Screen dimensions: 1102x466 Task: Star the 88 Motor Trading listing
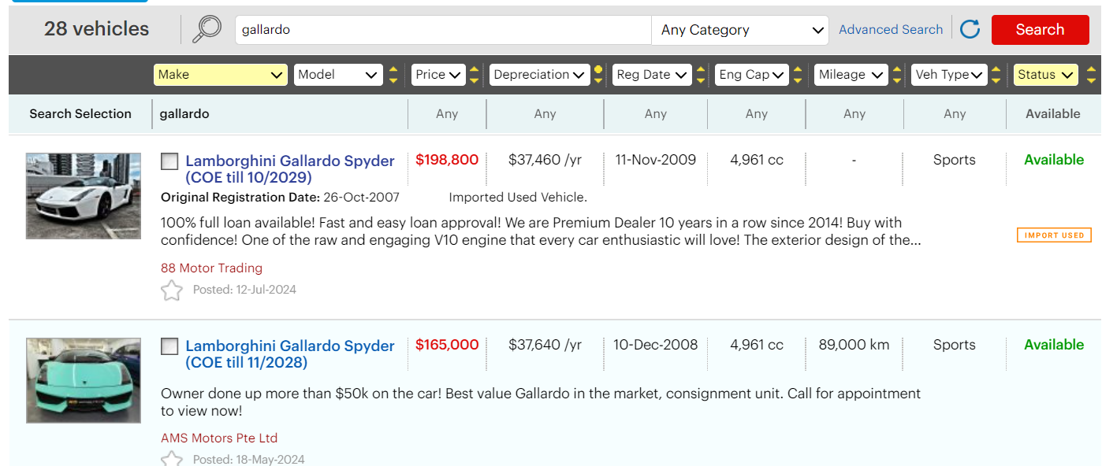(x=171, y=290)
